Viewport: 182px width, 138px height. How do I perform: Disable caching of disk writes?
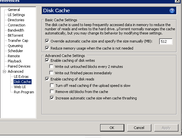coord(47,60)
